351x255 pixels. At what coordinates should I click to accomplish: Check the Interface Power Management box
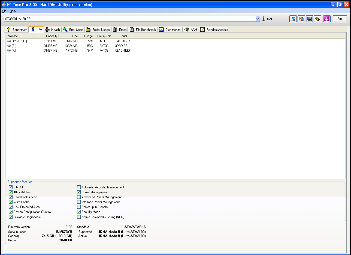(x=79, y=202)
